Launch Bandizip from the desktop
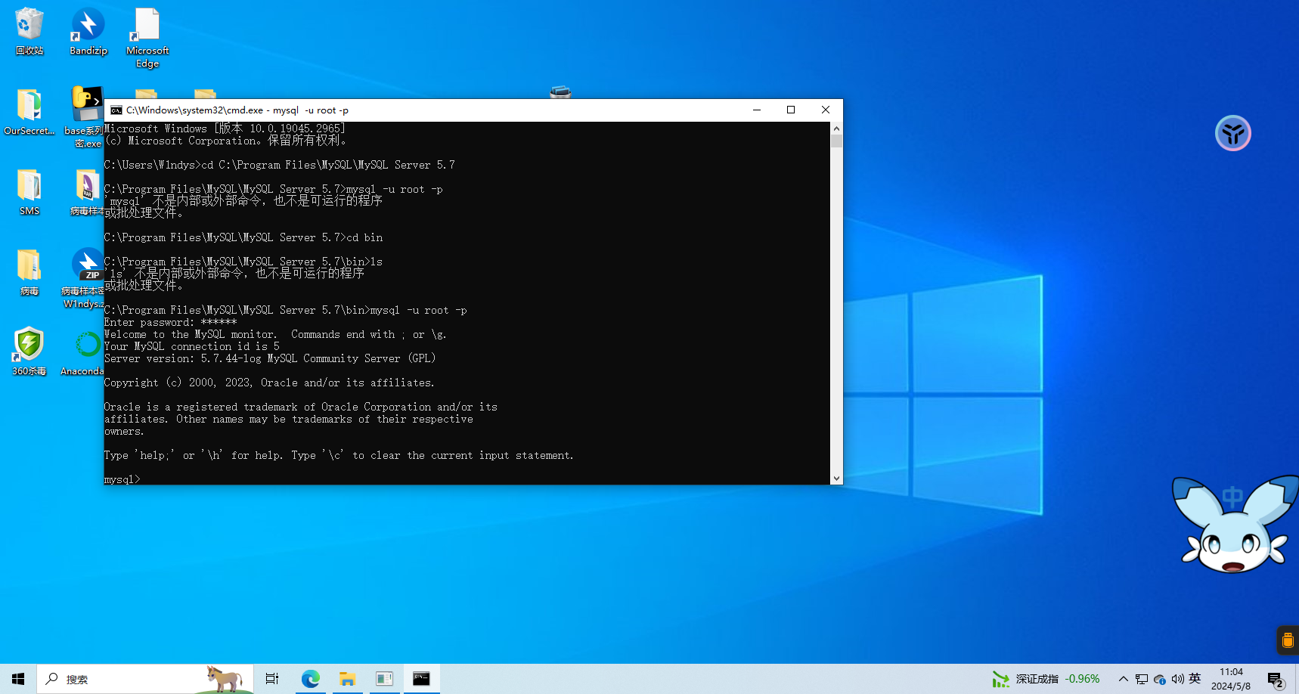 point(88,32)
